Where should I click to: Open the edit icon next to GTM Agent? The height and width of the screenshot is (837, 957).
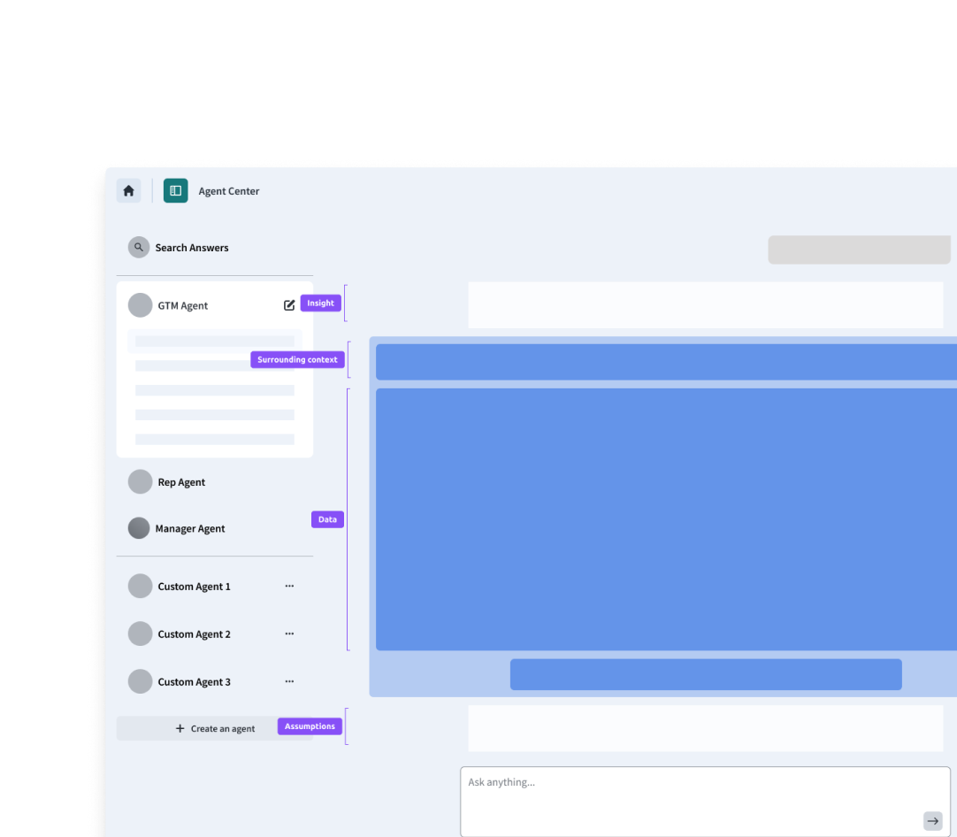tap(289, 304)
